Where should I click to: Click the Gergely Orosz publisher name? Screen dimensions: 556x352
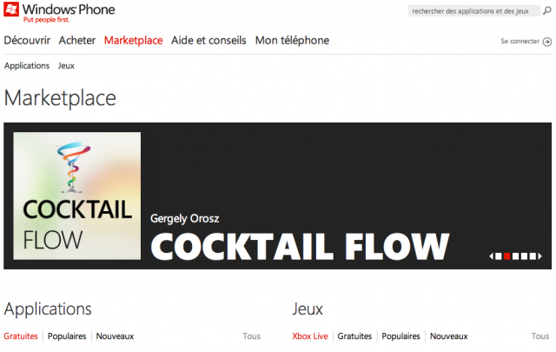185,218
